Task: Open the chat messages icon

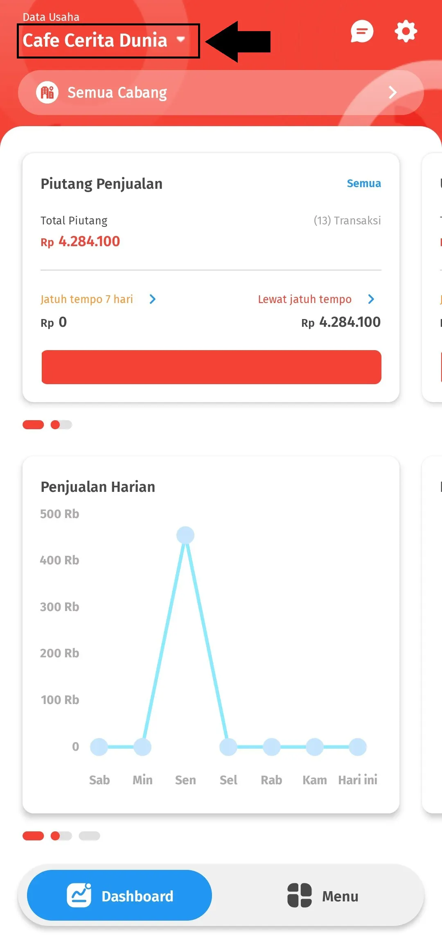Action: pyautogui.click(x=362, y=32)
